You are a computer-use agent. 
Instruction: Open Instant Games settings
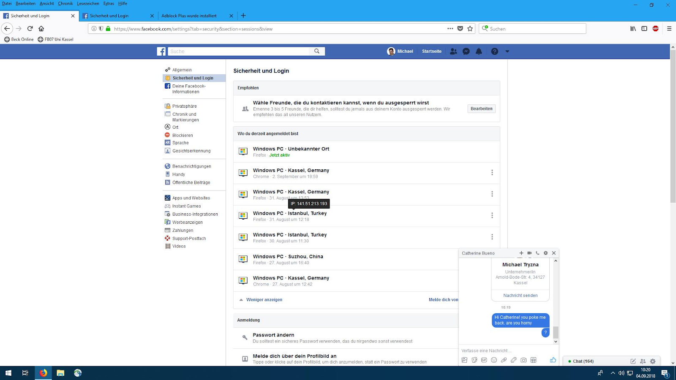point(186,206)
